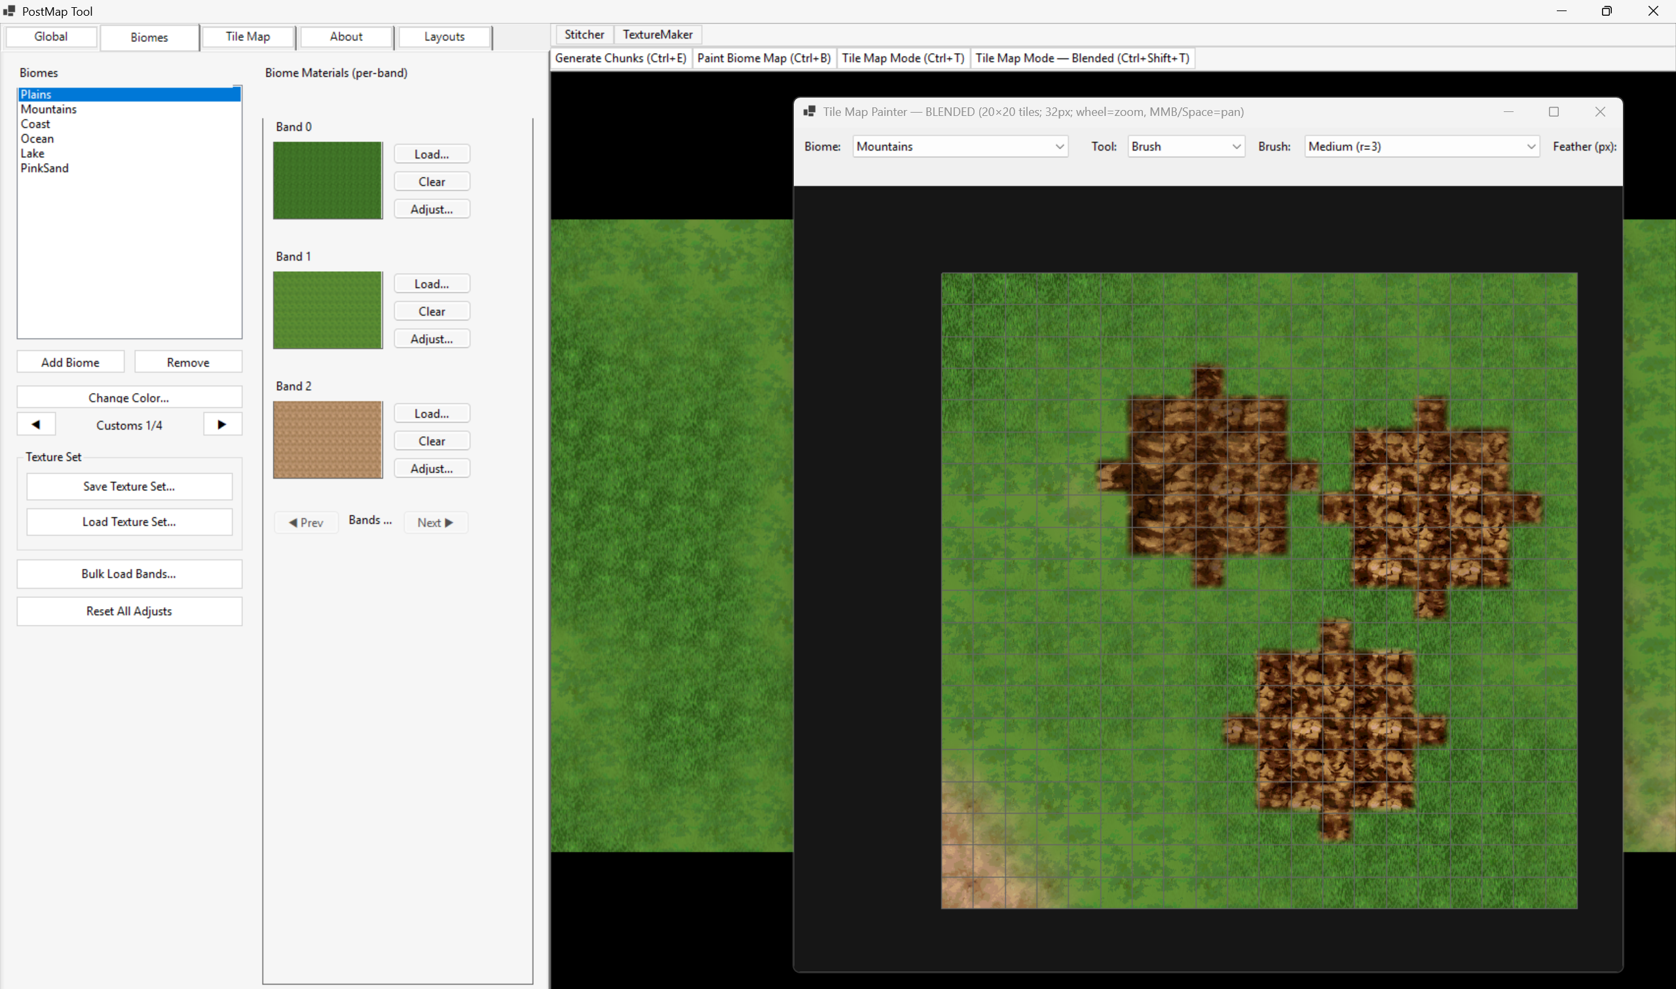Click the right arrow beside Customs 1/4
Screen dimensions: 1676x989
222,424
